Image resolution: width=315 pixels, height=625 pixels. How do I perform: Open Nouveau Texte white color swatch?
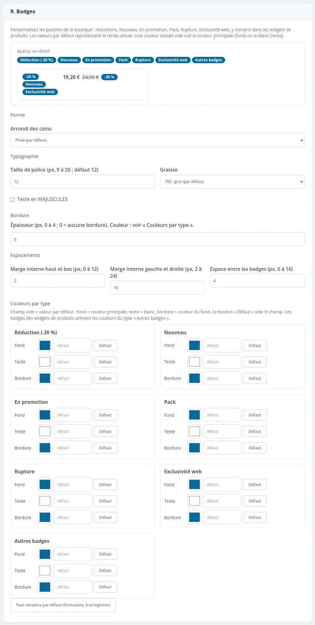(195, 362)
